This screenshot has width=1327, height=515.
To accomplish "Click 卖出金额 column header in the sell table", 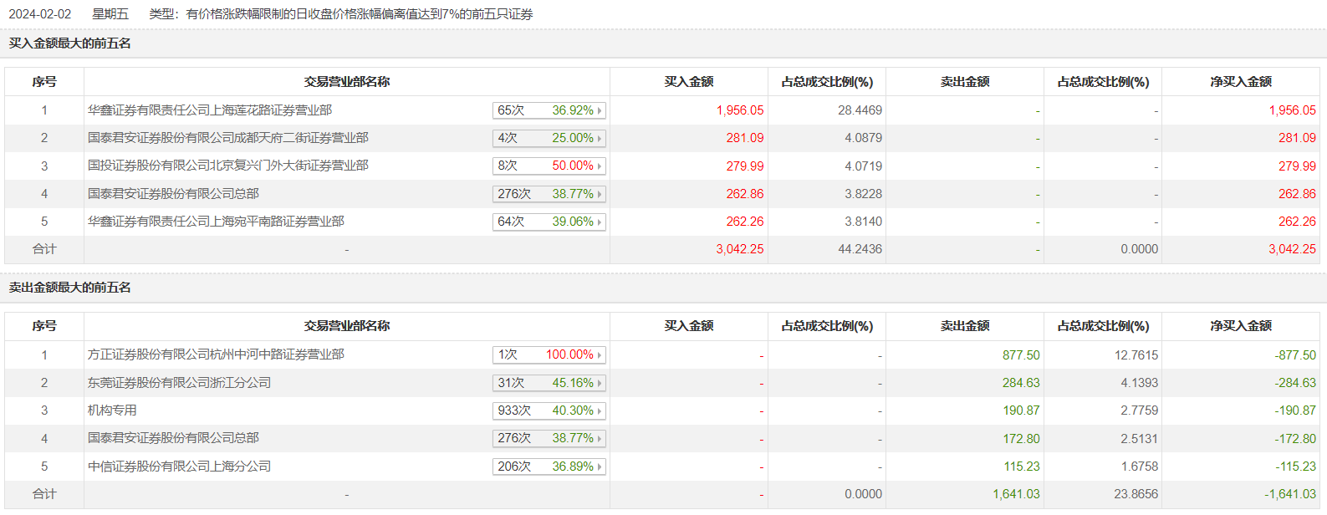I will [x=964, y=326].
